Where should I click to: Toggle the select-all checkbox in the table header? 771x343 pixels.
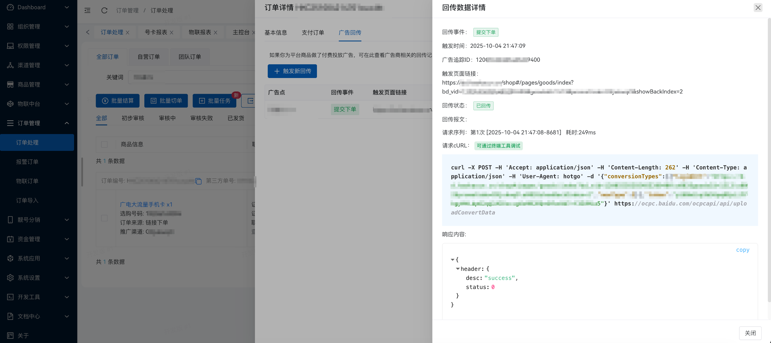(104, 144)
